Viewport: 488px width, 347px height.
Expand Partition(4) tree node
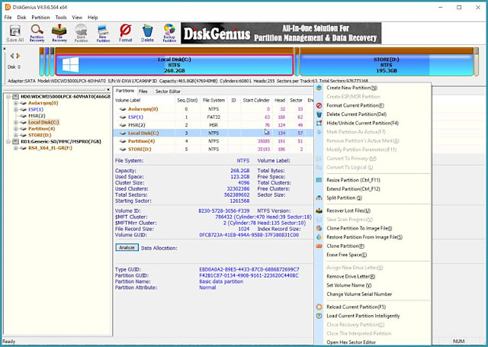[x=15, y=129]
